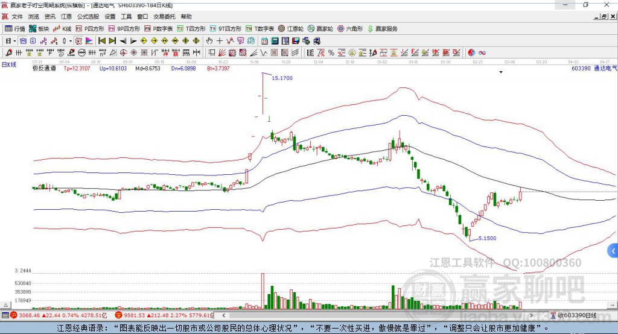618x334 pixels.
Task: Open the 赢家轮 wheel tool
Action: coord(320,29)
